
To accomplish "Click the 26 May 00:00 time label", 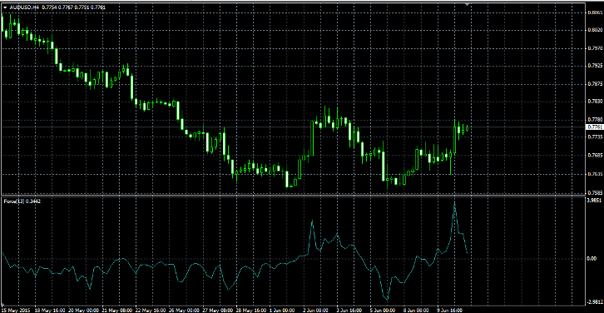I will pos(183,310).
